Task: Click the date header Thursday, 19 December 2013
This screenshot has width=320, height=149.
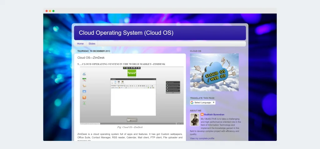Action: pos(94,51)
